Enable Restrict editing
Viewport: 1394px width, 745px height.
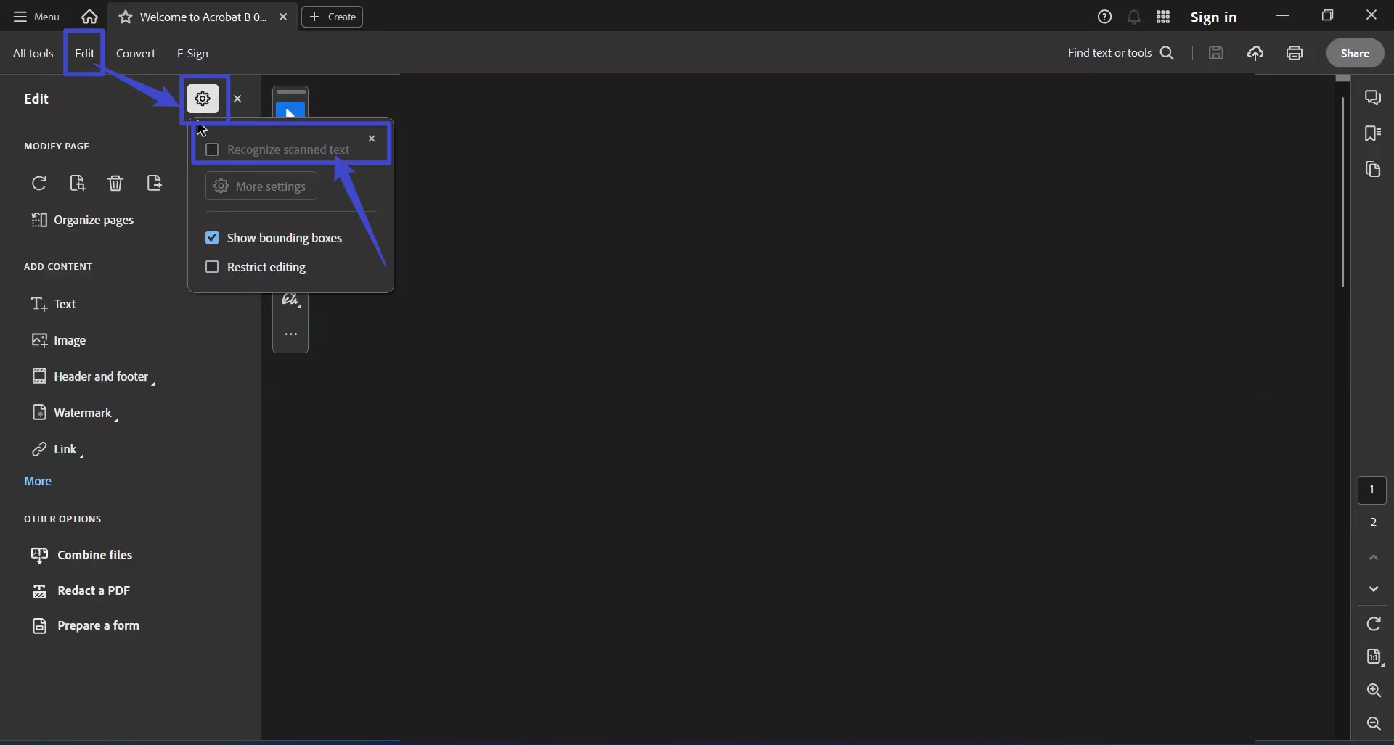(212, 267)
